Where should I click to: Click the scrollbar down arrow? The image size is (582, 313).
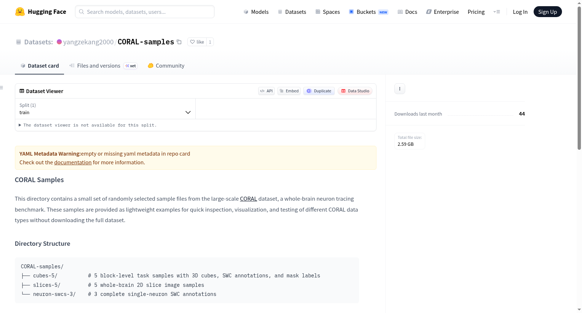coord(579,310)
